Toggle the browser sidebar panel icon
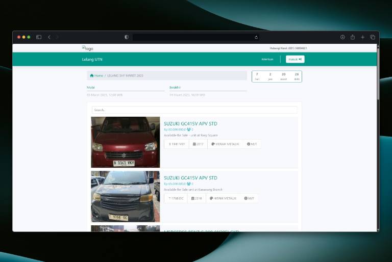 pos(39,37)
